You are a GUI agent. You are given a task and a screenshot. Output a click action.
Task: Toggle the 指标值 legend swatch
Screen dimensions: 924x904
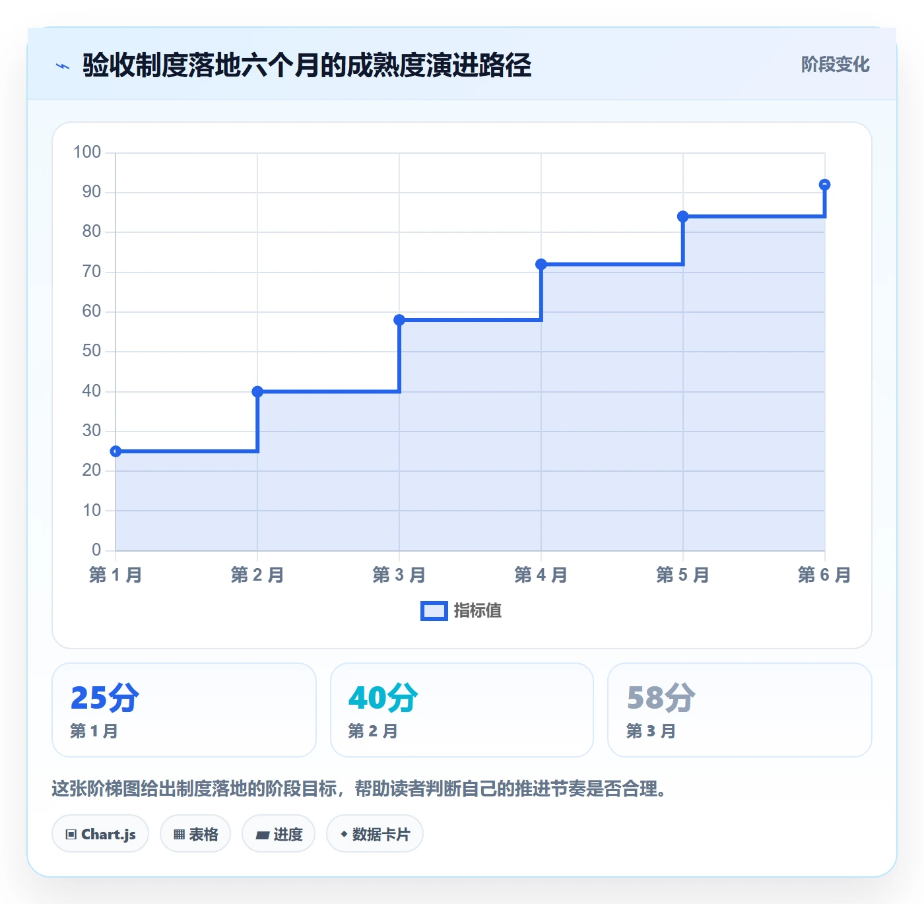pos(434,611)
